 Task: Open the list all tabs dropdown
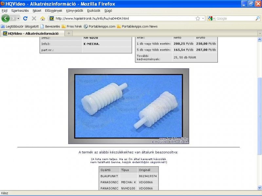click(x=260, y=33)
